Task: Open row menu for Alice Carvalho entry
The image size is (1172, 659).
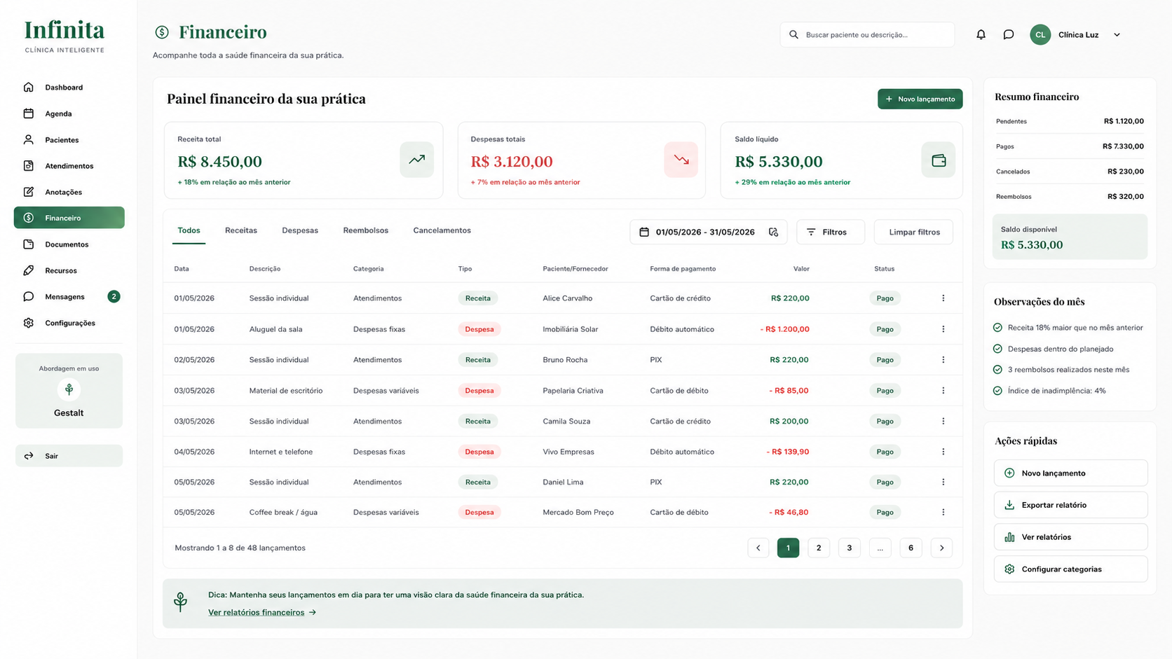Action: tap(943, 298)
